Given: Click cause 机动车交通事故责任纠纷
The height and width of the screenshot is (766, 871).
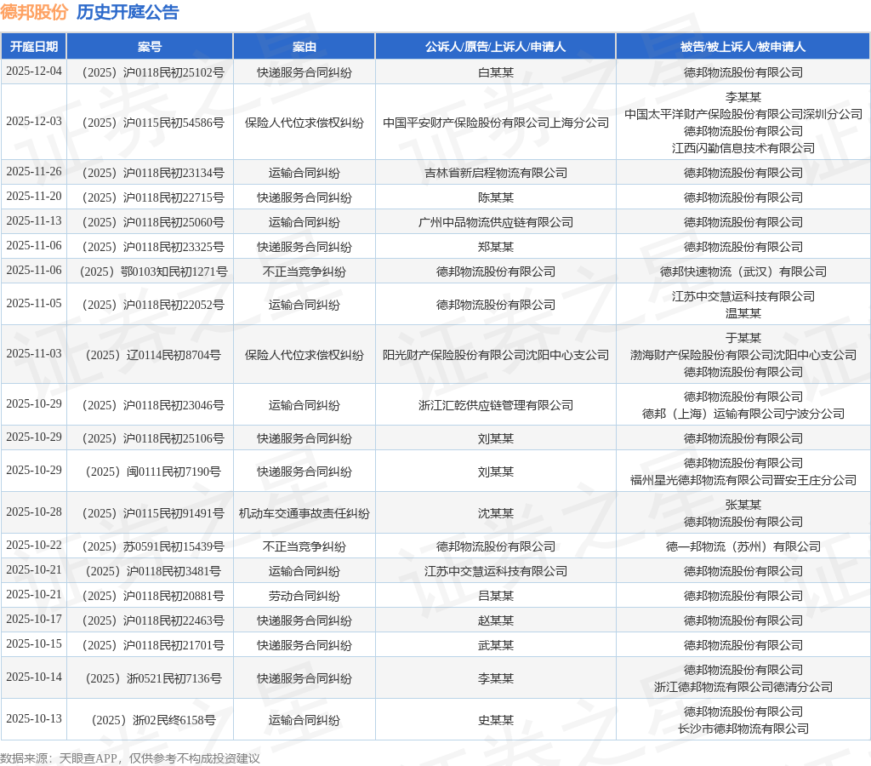Looking at the screenshot, I should click(305, 513).
